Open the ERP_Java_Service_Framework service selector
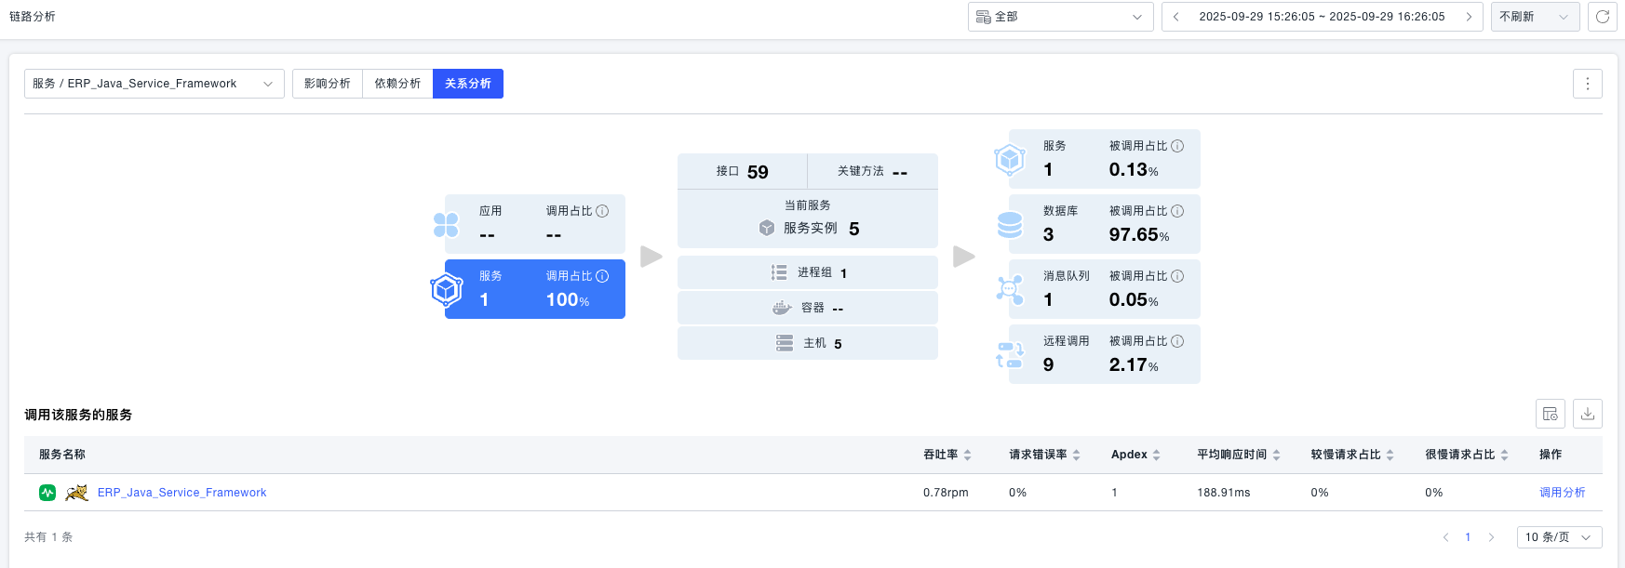This screenshot has width=1625, height=568. (154, 84)
